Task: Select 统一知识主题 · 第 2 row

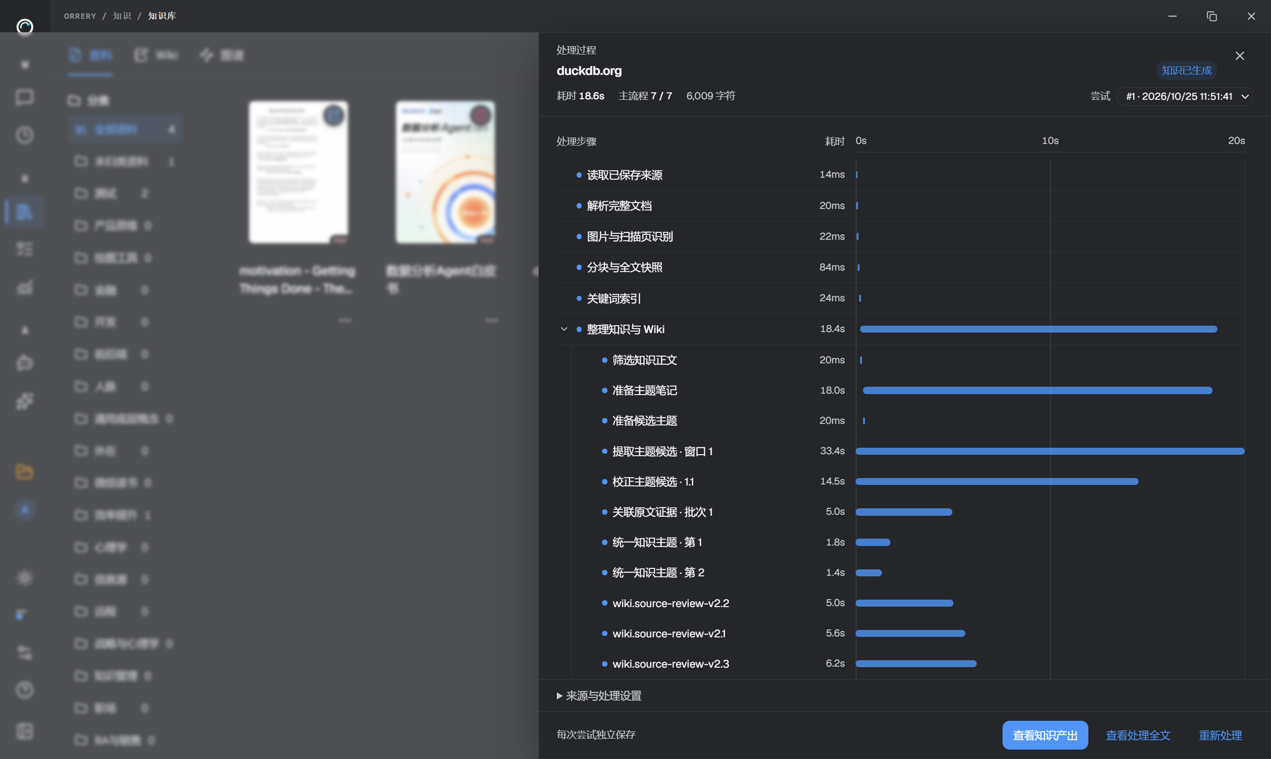Action: [908, 572]
